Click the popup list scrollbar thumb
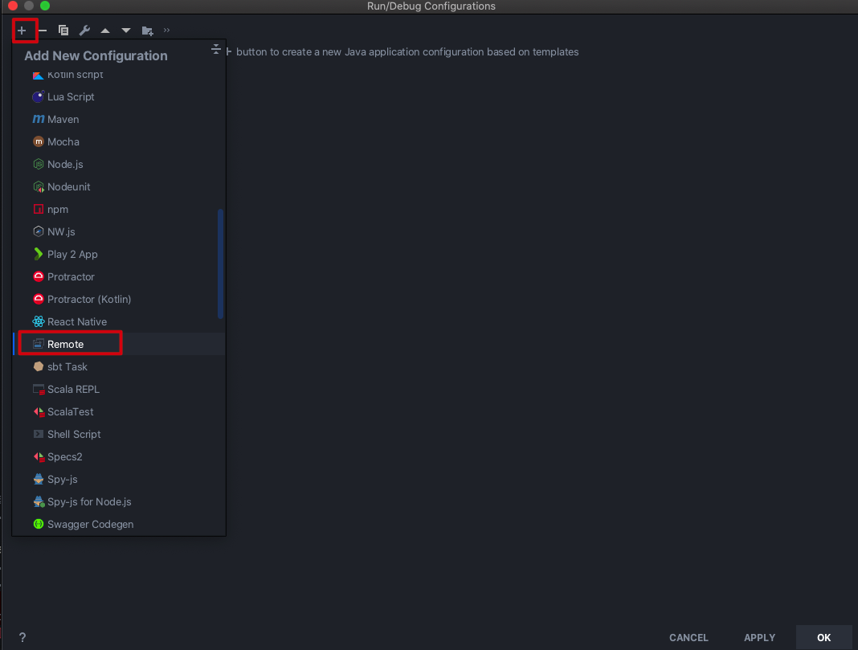The image size is (858, 650). [220, 264]
